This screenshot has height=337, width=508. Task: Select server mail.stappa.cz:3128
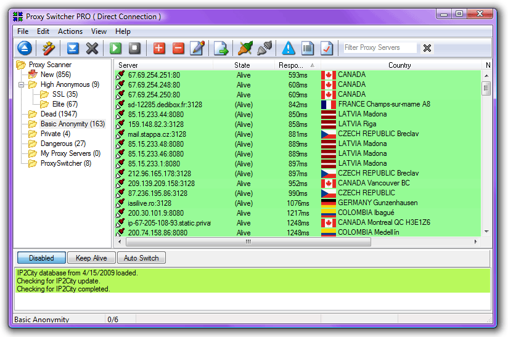[157, 134]
